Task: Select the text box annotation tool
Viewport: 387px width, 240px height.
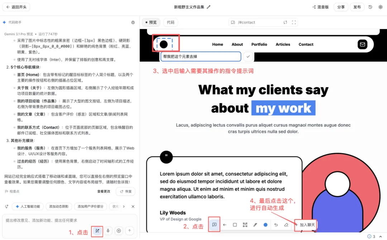Action: coord(245,225)
